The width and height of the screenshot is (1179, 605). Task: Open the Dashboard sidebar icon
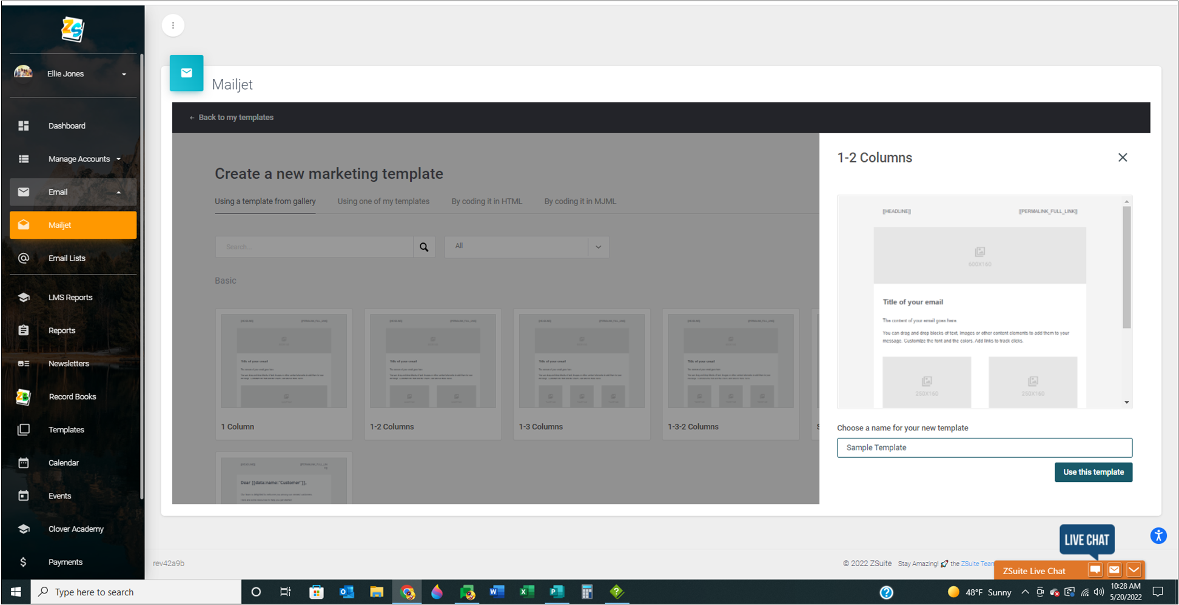(x=24, y=125)
